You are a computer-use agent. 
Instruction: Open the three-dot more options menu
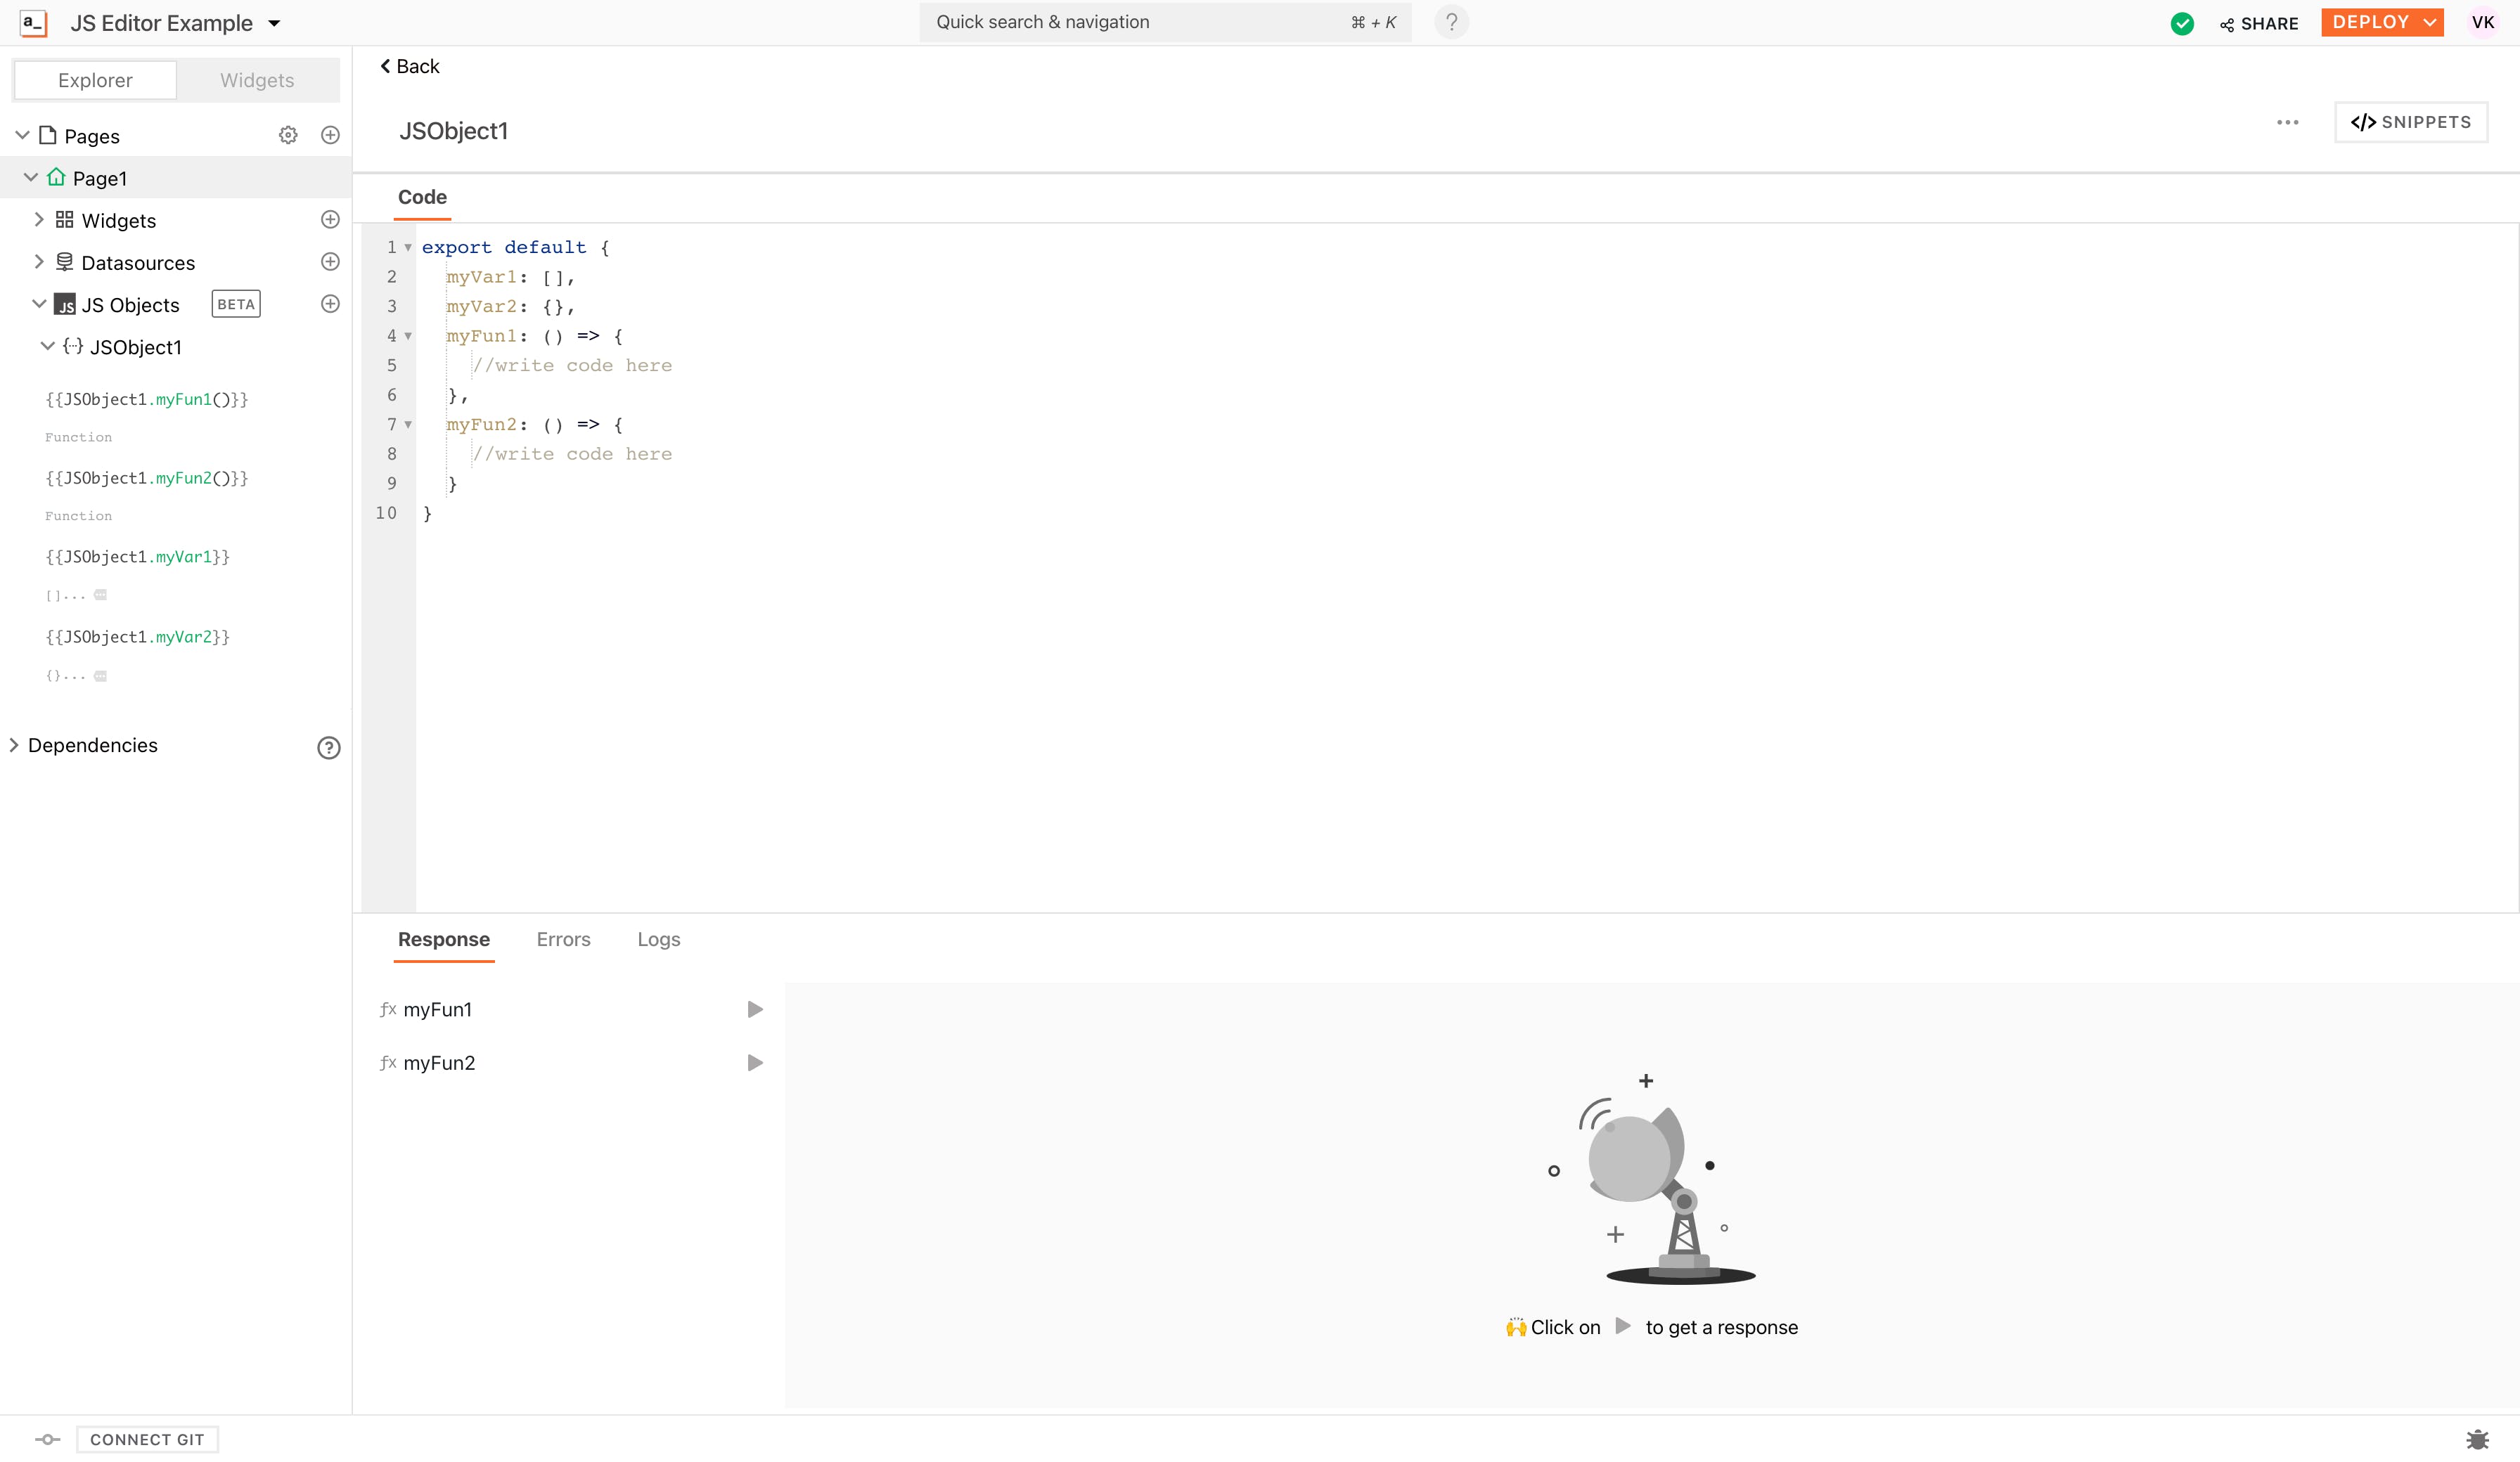point(2287,122)
